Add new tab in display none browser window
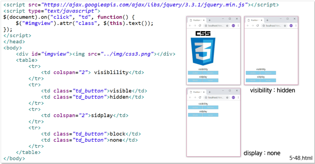This screenshot has width=315, height=164. click(x=209, y=92)
